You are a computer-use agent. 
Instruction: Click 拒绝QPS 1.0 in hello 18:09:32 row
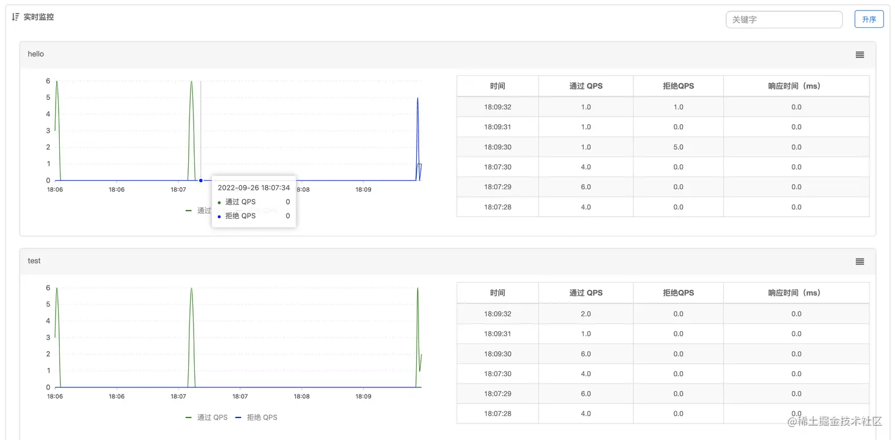click(678, 107)
